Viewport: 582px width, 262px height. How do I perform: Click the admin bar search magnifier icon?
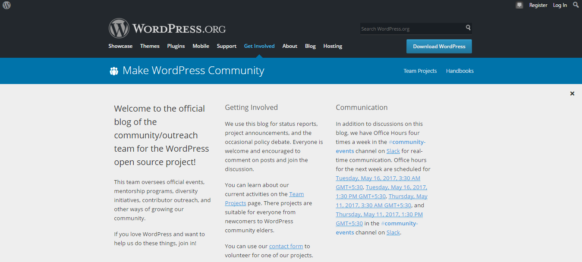coord(576,5)
